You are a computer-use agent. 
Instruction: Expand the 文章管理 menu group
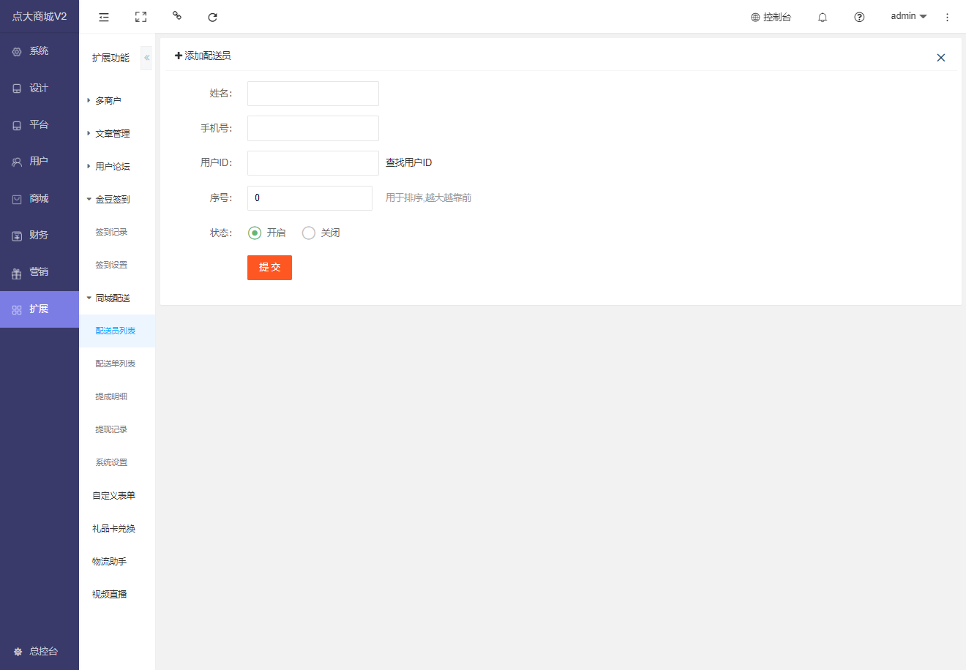117,133
